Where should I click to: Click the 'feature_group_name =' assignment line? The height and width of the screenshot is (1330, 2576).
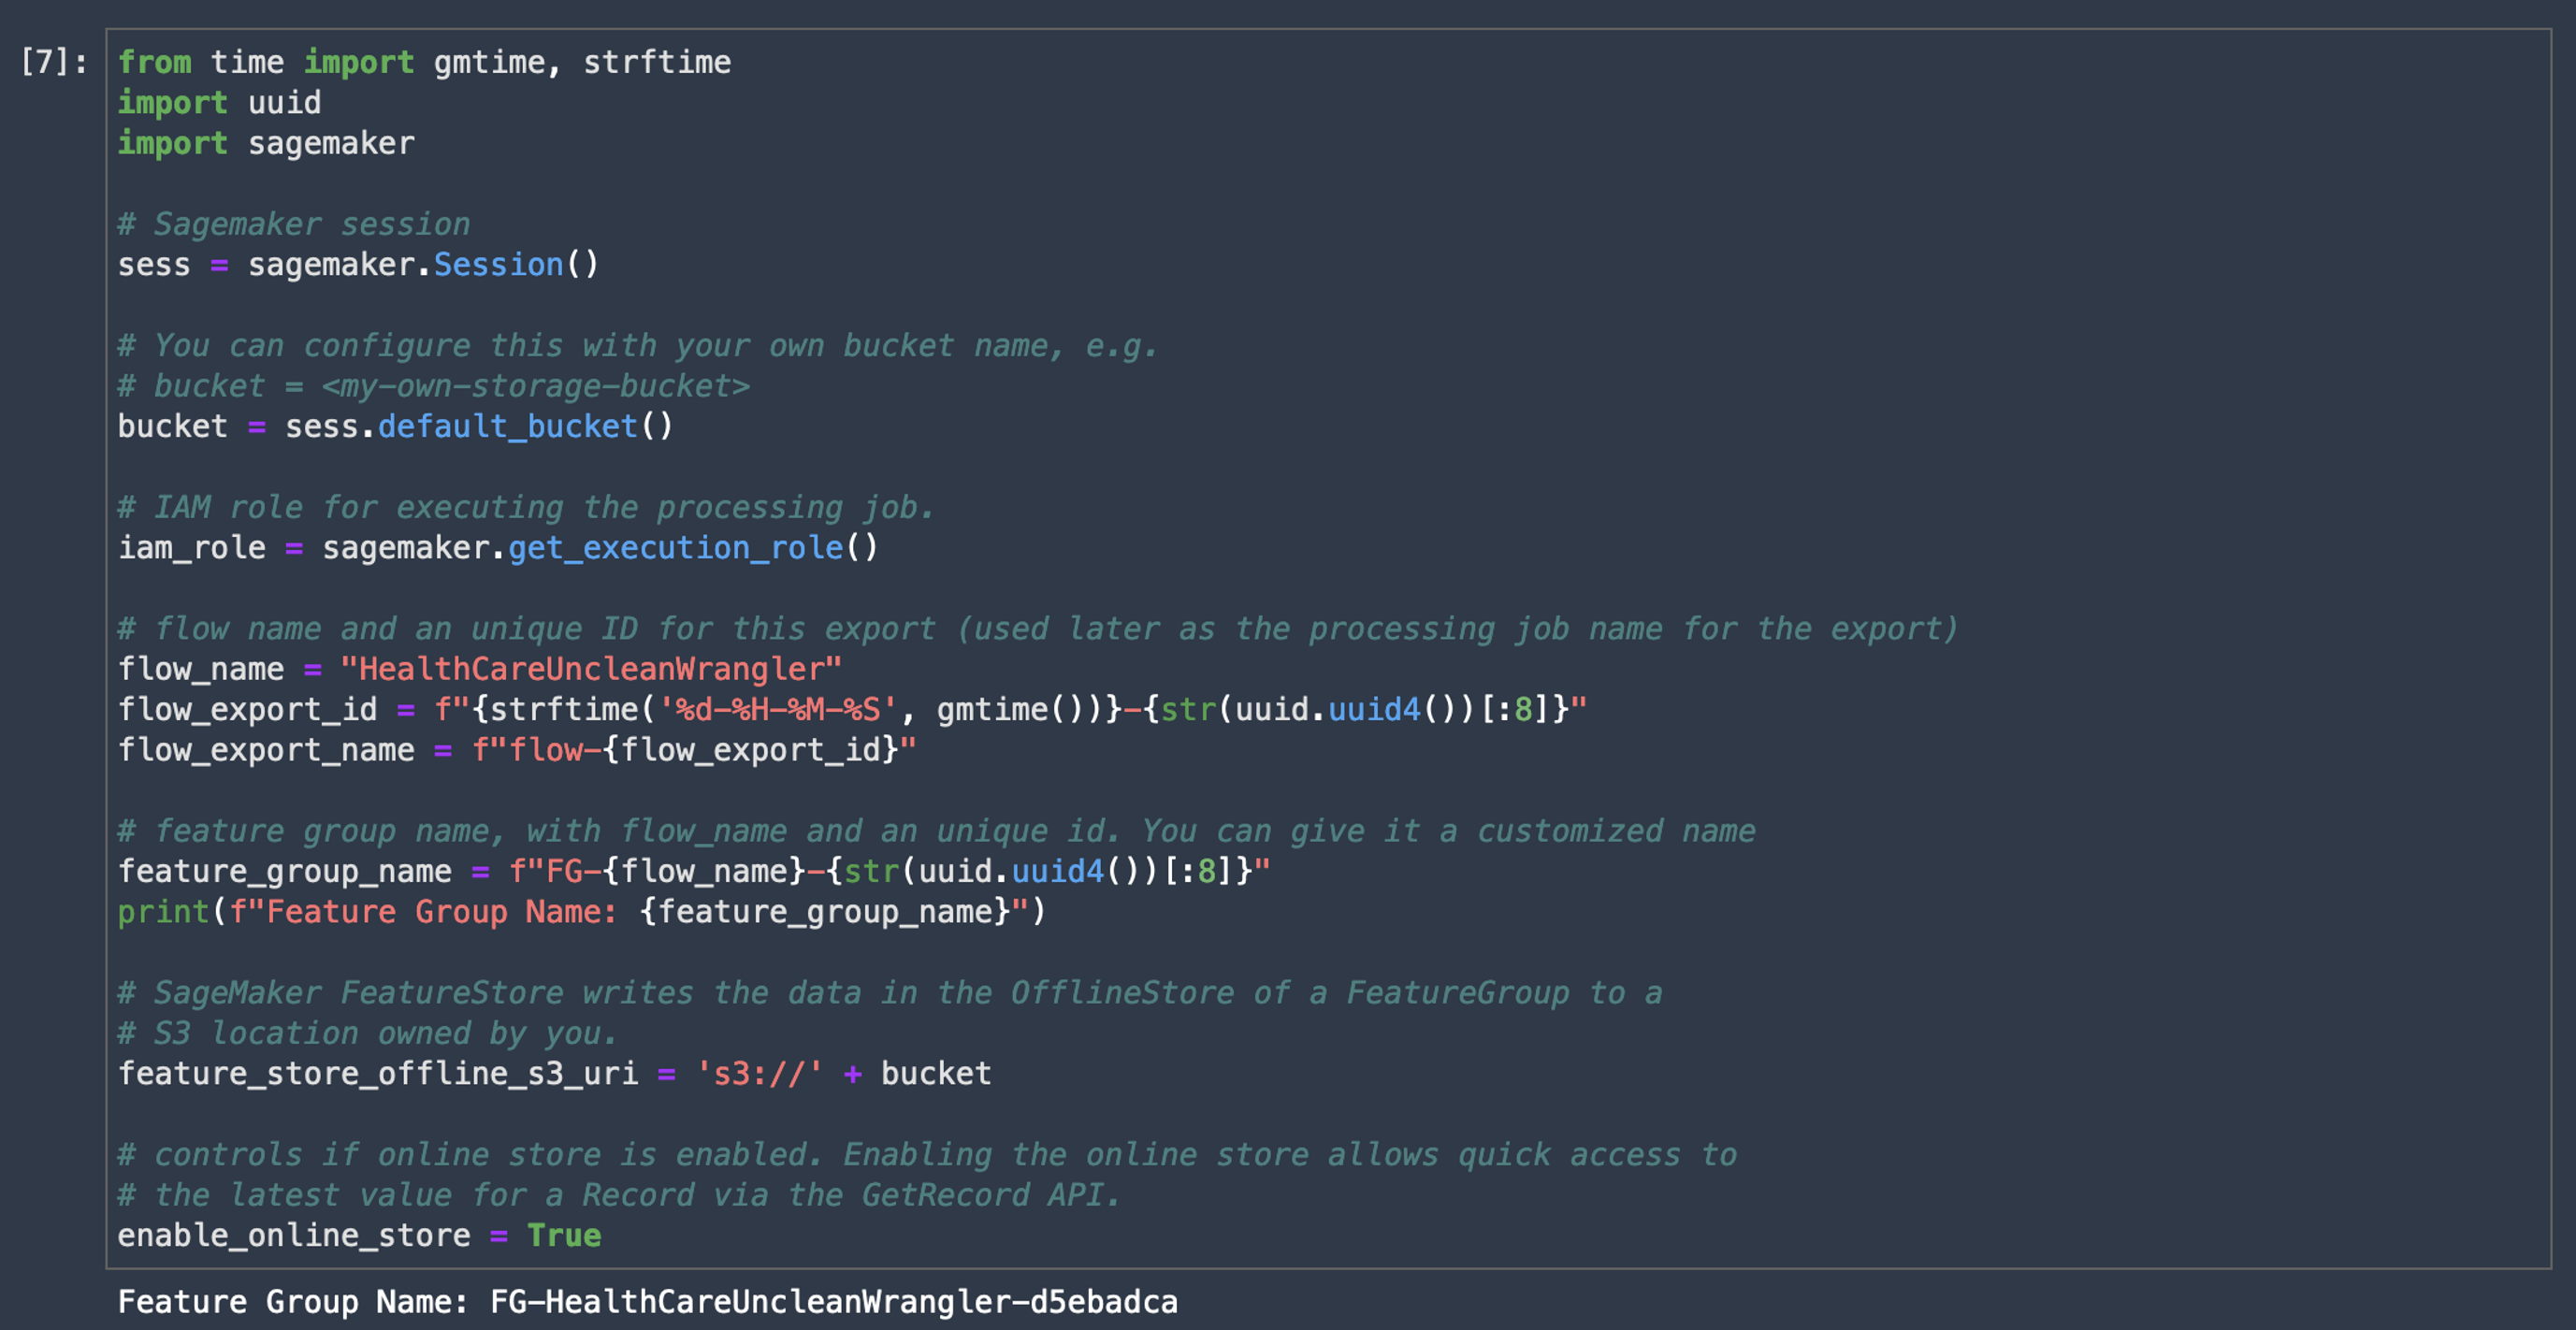pyautogui.click(x=694, y=871)
